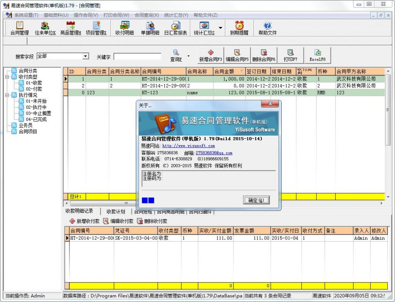This screenshot has height=302, width=395.
Task: Click 编辑合同F5 button
Action: pyautogui.click(x=237, y=55)
